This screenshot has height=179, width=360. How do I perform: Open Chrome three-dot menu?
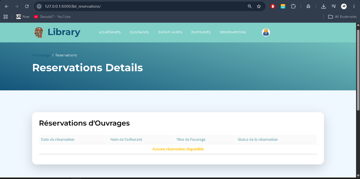[354, 6]
